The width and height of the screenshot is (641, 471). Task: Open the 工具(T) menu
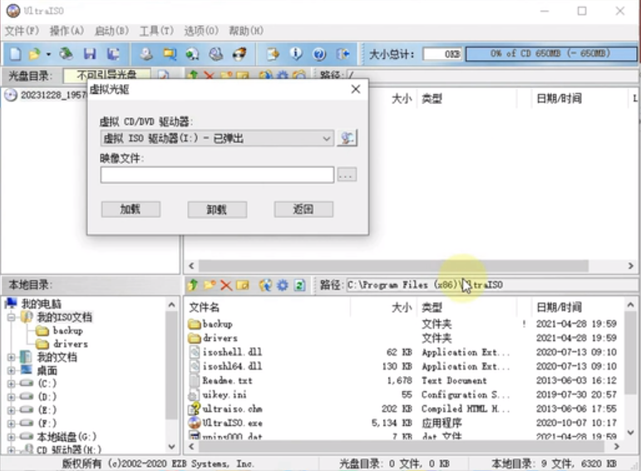tap(156, 31)
